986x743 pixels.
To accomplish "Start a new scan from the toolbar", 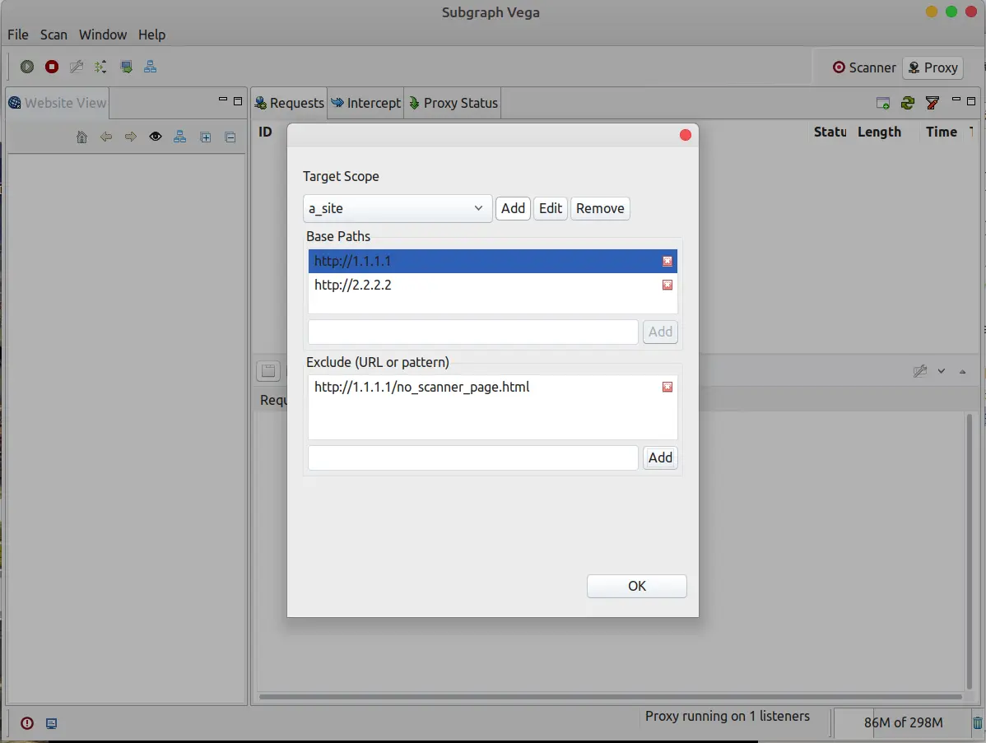I will (27, 67).
